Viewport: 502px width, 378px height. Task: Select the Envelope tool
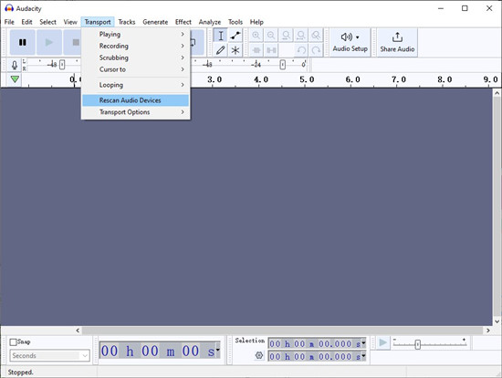click(235, 36)
